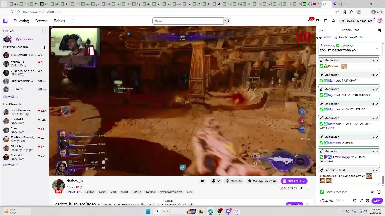
Task: Dismiss January Recap banner X
Action: pyautogui.click(x=307, y=204)
